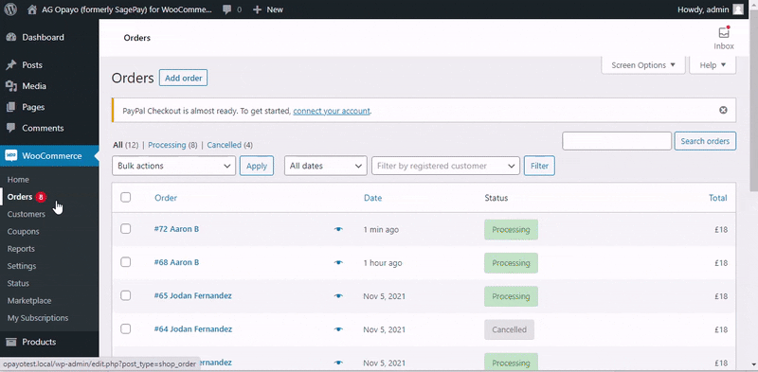Click the order search input field

617,141
